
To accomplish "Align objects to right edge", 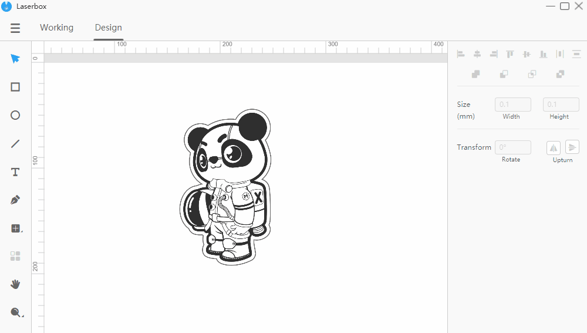I will click(494, 54).
